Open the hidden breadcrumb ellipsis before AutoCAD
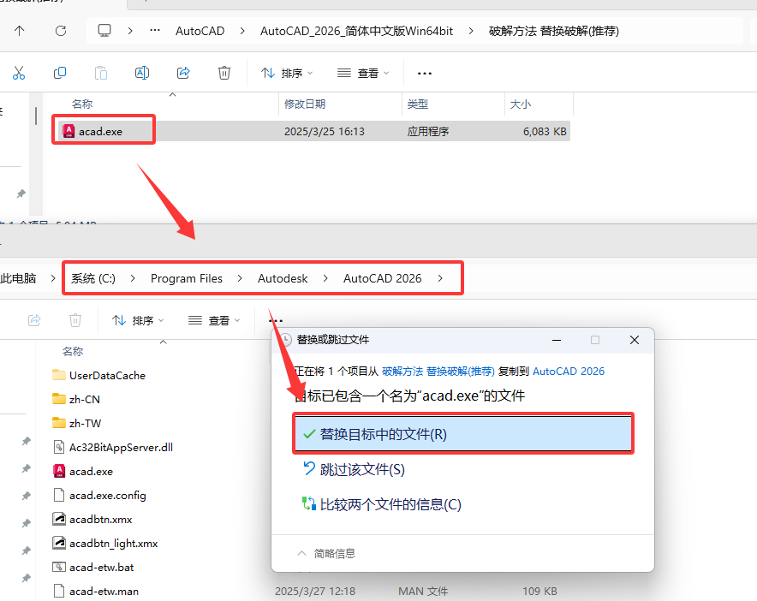The image size is (757, 601). pos(155,31)
